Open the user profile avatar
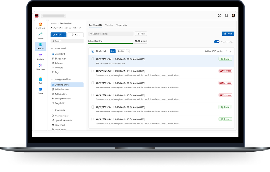The width and height of the screenshot is (270, 172). 233,15
